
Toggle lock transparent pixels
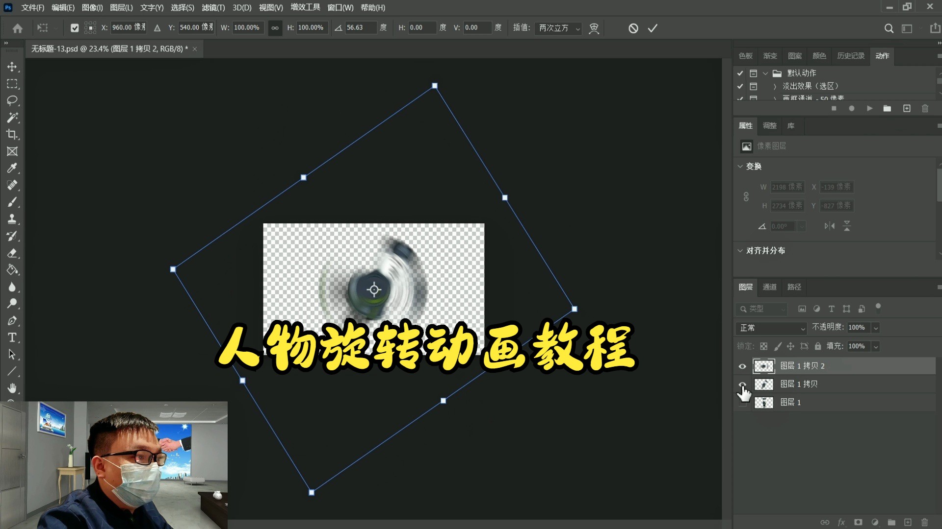click(763, 346)
